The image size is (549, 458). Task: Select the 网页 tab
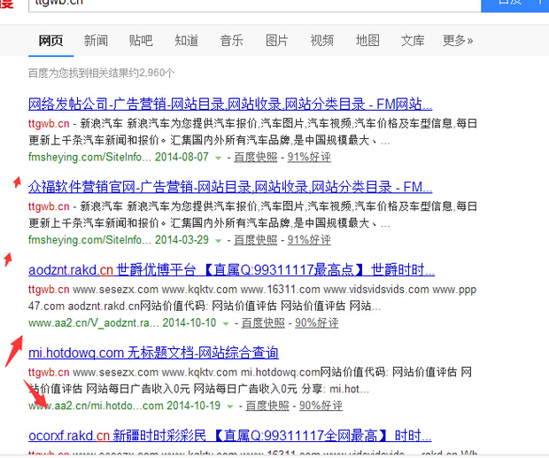coord(50,41)
